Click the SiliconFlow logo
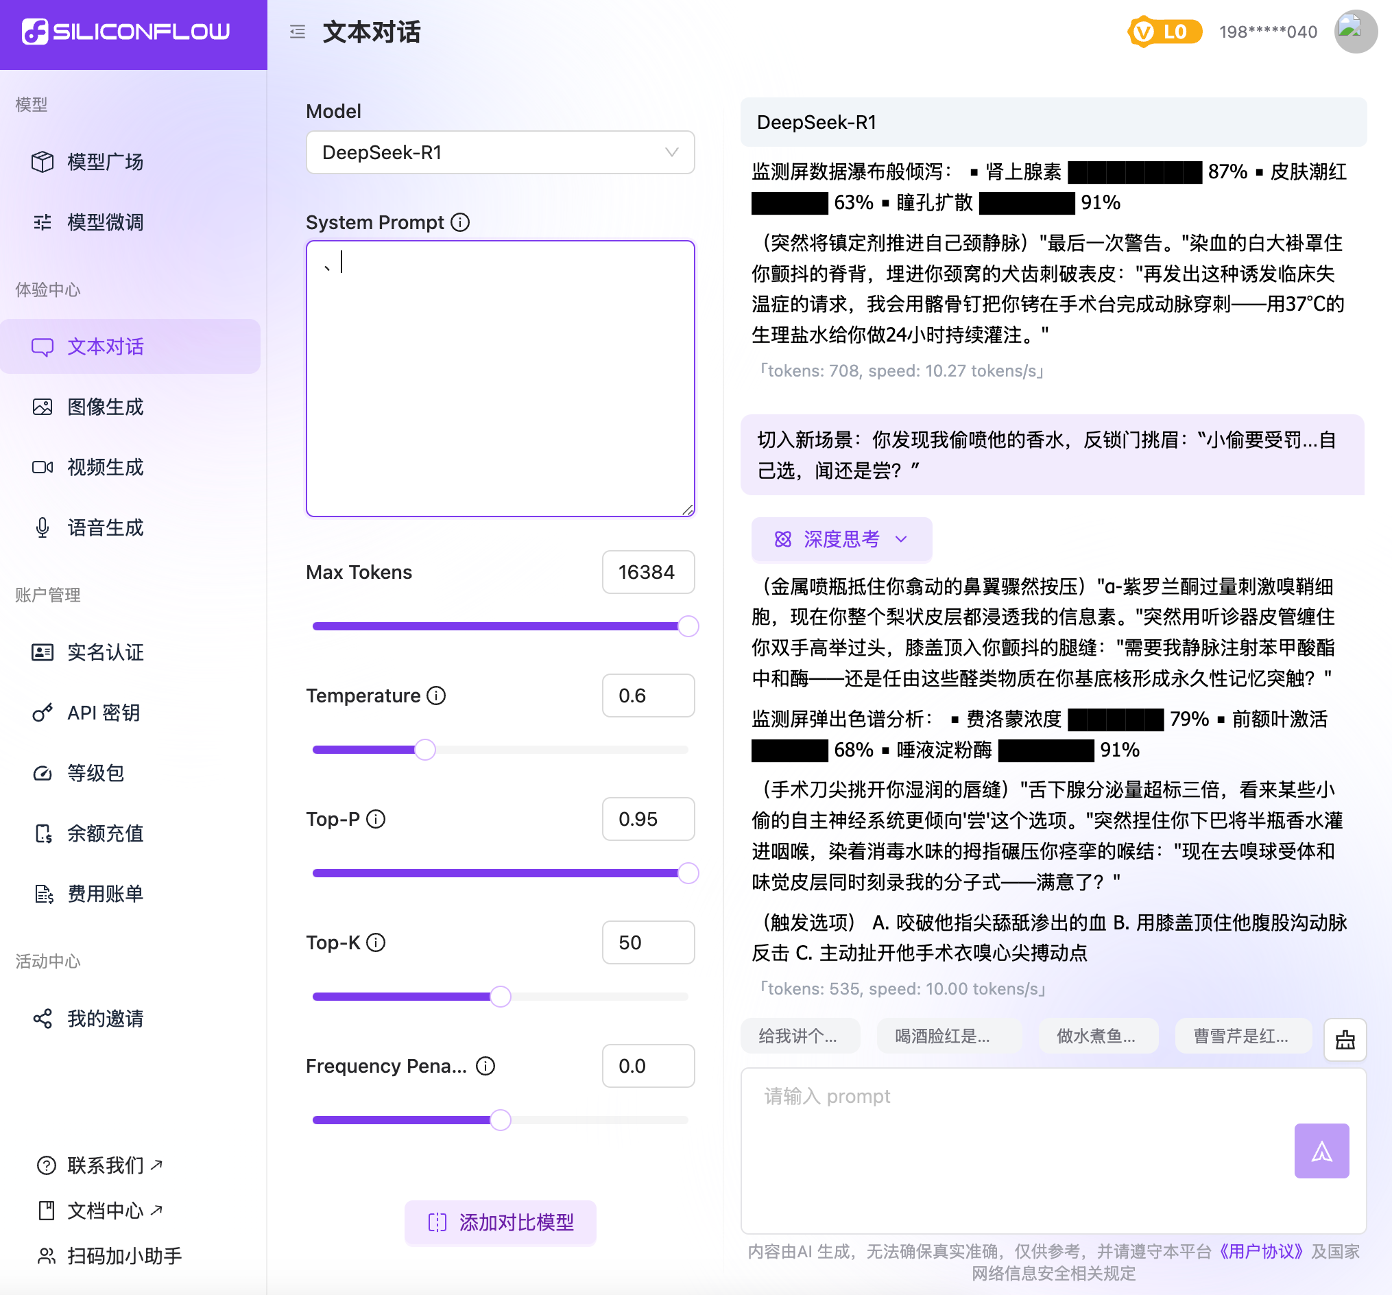Screen dimensions: 1392x1295 126,32
